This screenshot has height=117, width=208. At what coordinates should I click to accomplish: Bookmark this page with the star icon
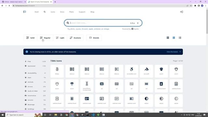tap(191, 6)
